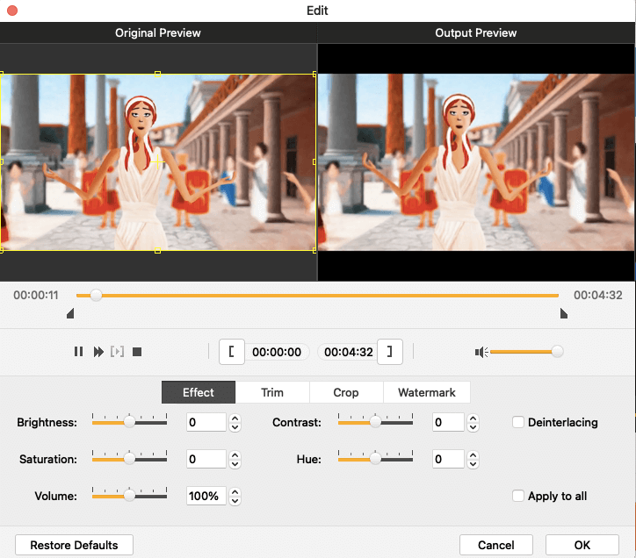Click the left trim marker triangle
The height and width of the screenshot is (558, 636).
(70, 313)
